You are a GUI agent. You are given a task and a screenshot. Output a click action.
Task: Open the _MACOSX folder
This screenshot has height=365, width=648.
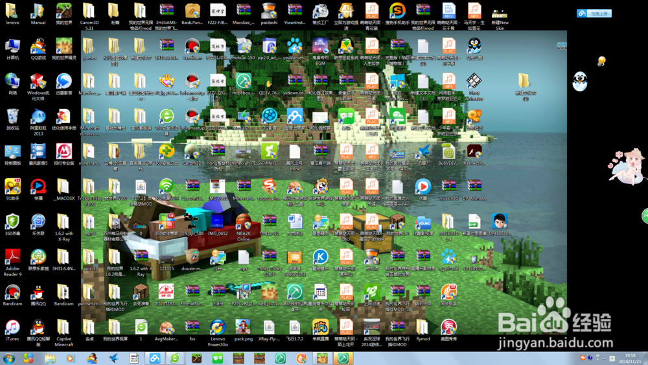pyautogui.click(x=64, y=187)
